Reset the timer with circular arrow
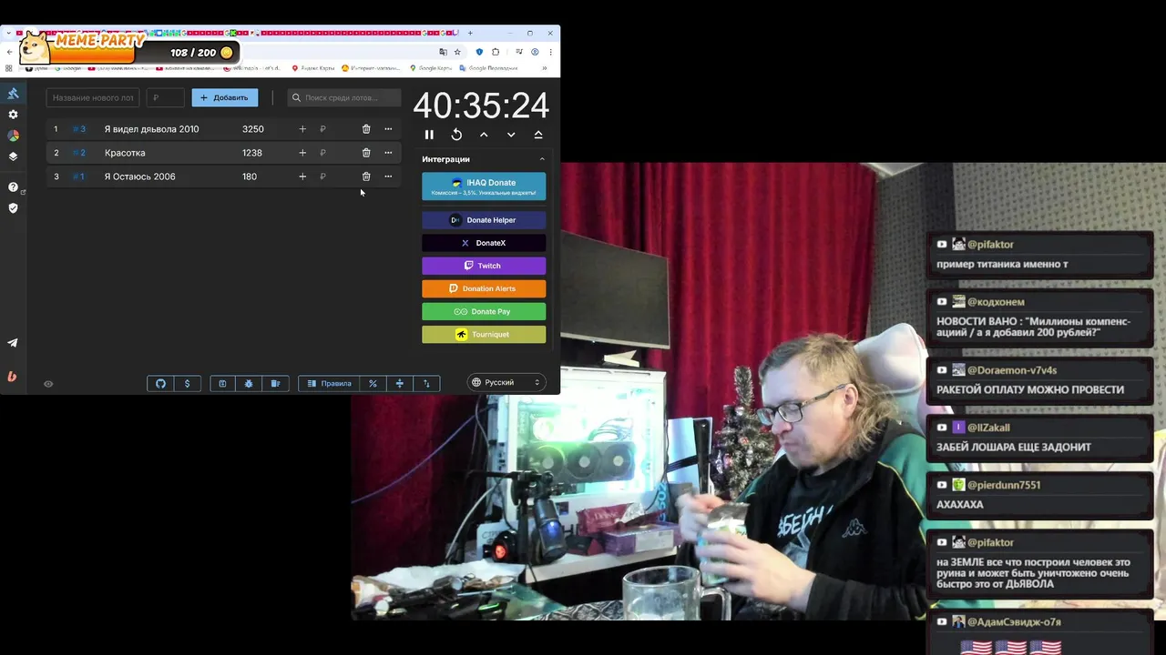Viewport: 1166px width, 655px height. pyautogui.click(x=456, y=135)
